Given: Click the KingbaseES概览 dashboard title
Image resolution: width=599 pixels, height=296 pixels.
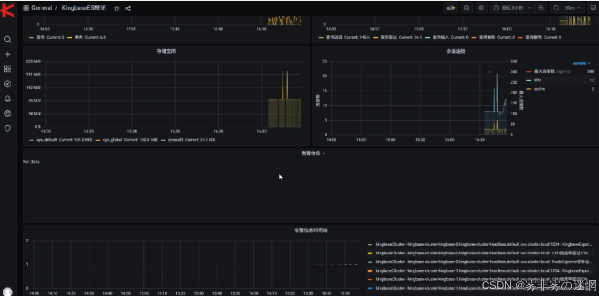Looking at the screenshot, I should (x=84, y=8).
